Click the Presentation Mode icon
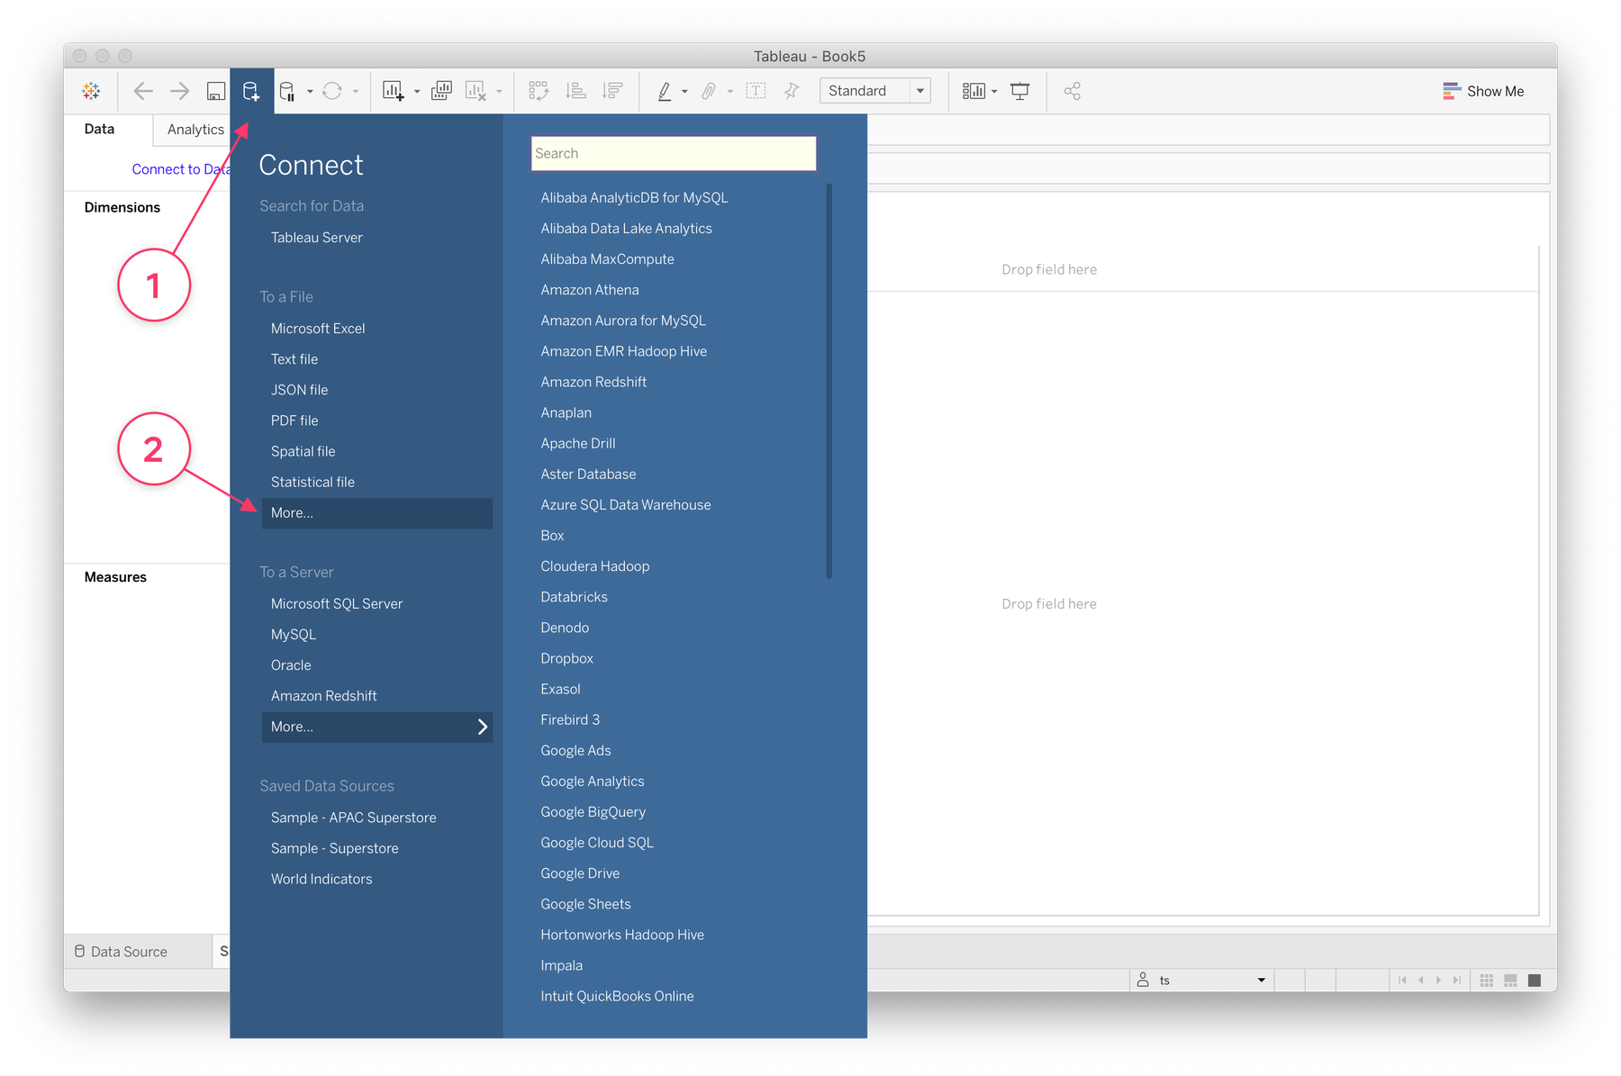Image resolution: width=1621 pixels, height=1076 pixels. click(1019, 91)
